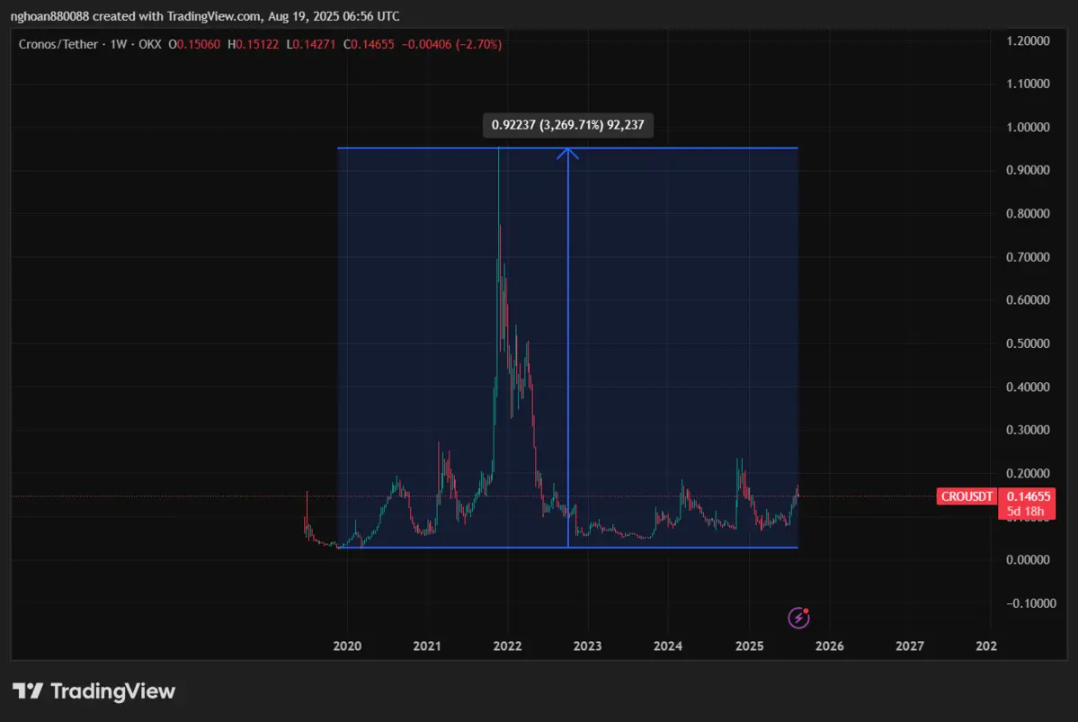Viewport: 1078px width, 722px height.
Task: Click the −0.00406 (−2.70%) change value
Action: pos(452,43)
